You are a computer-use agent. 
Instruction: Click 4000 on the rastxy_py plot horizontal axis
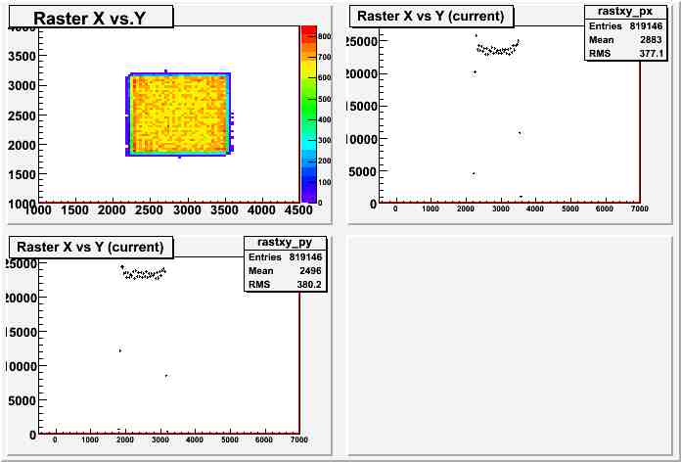(x=194, y=439)
